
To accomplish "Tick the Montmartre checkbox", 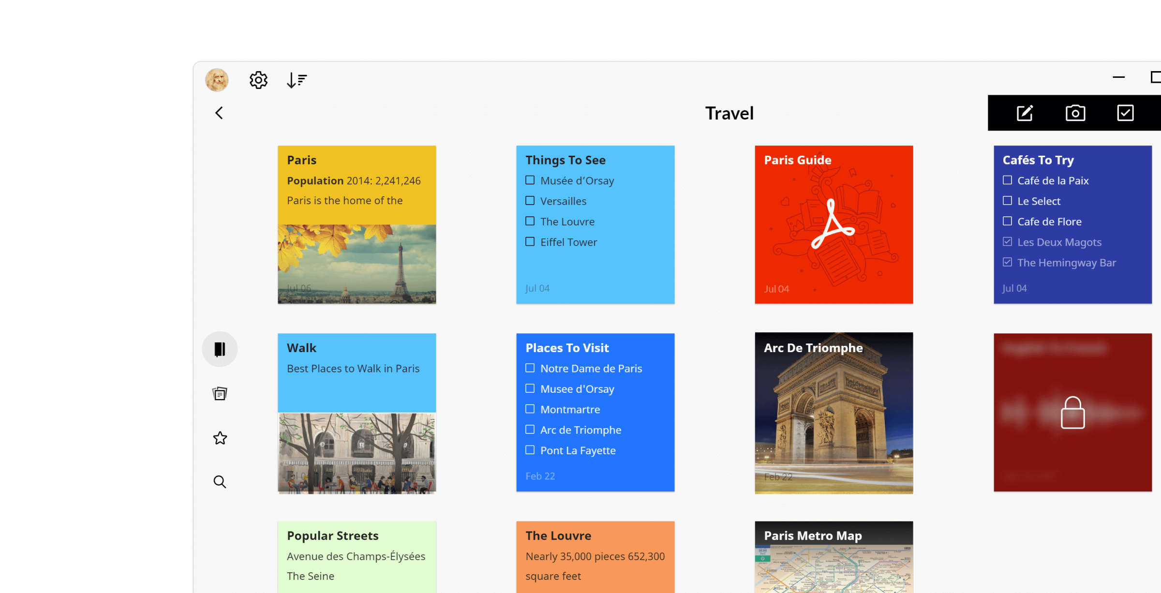I will click(x=530, y=409).
